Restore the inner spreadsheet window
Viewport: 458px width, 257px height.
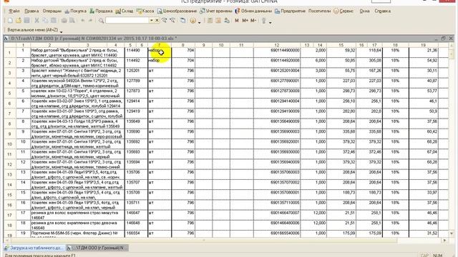pyautogui.click(x=444, y=38)
